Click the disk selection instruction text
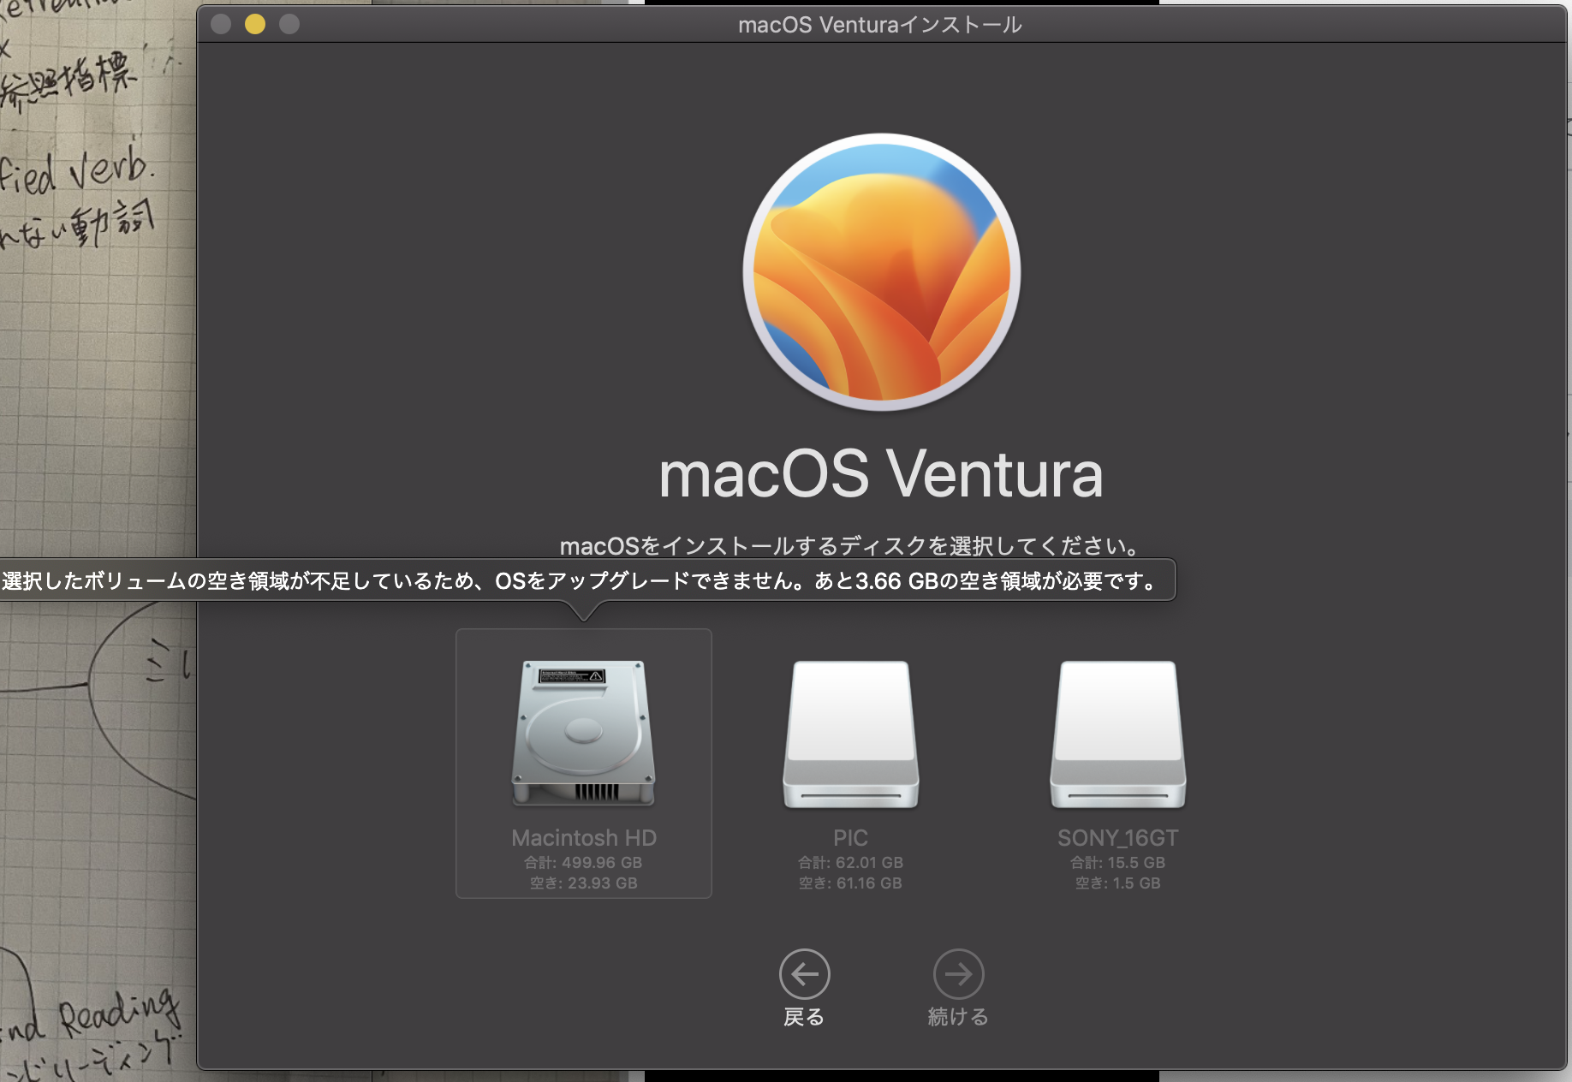The width and height of the screenshot is (1572, 1082). (x=849, y=545)
